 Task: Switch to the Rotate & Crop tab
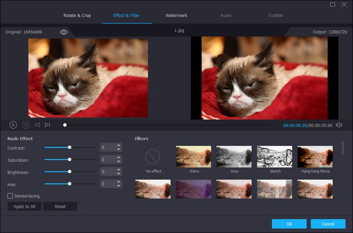pyautogui.click(x=77, y=15)
